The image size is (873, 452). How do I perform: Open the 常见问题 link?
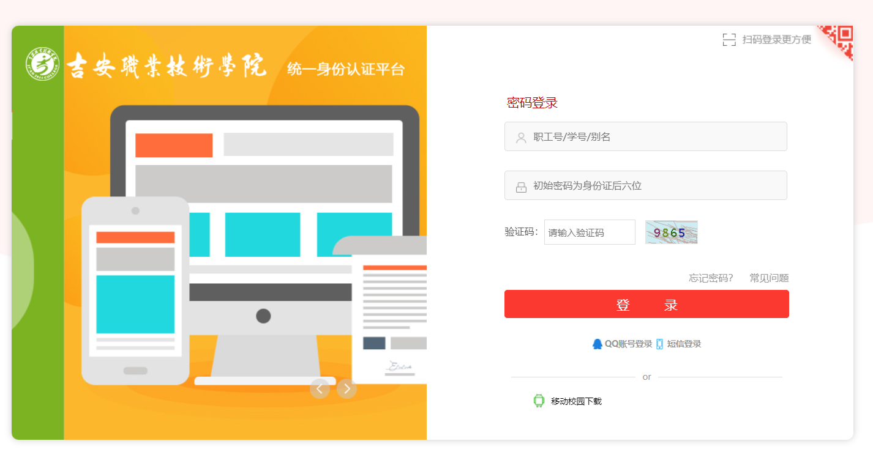(x=769, y=278)
